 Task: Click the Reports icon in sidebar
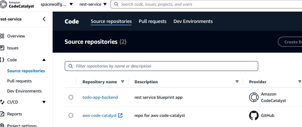pyautogui.click(x=2, y=114)
